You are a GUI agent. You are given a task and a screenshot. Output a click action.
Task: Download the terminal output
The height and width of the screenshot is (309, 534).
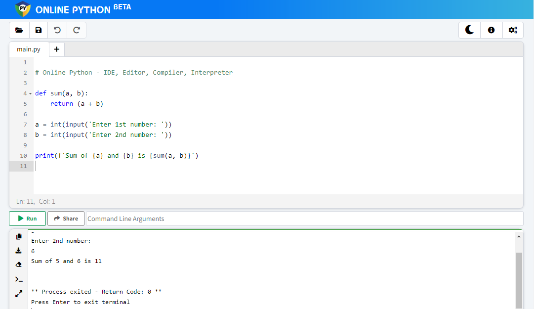coord(19,251)
